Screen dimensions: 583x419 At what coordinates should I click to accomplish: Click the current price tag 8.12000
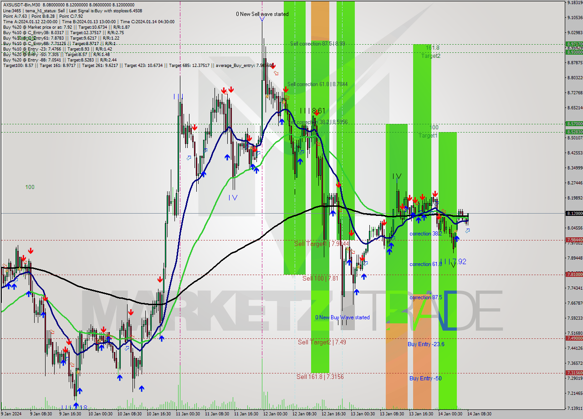tap(574, 213)
